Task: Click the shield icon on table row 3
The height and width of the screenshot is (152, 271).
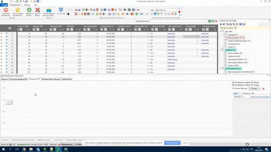Action: [7, 40]
